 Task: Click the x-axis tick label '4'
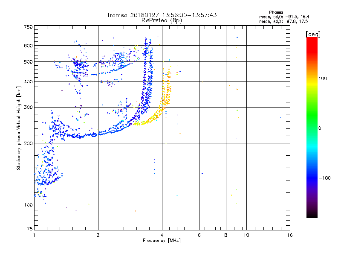pos(162,235)
